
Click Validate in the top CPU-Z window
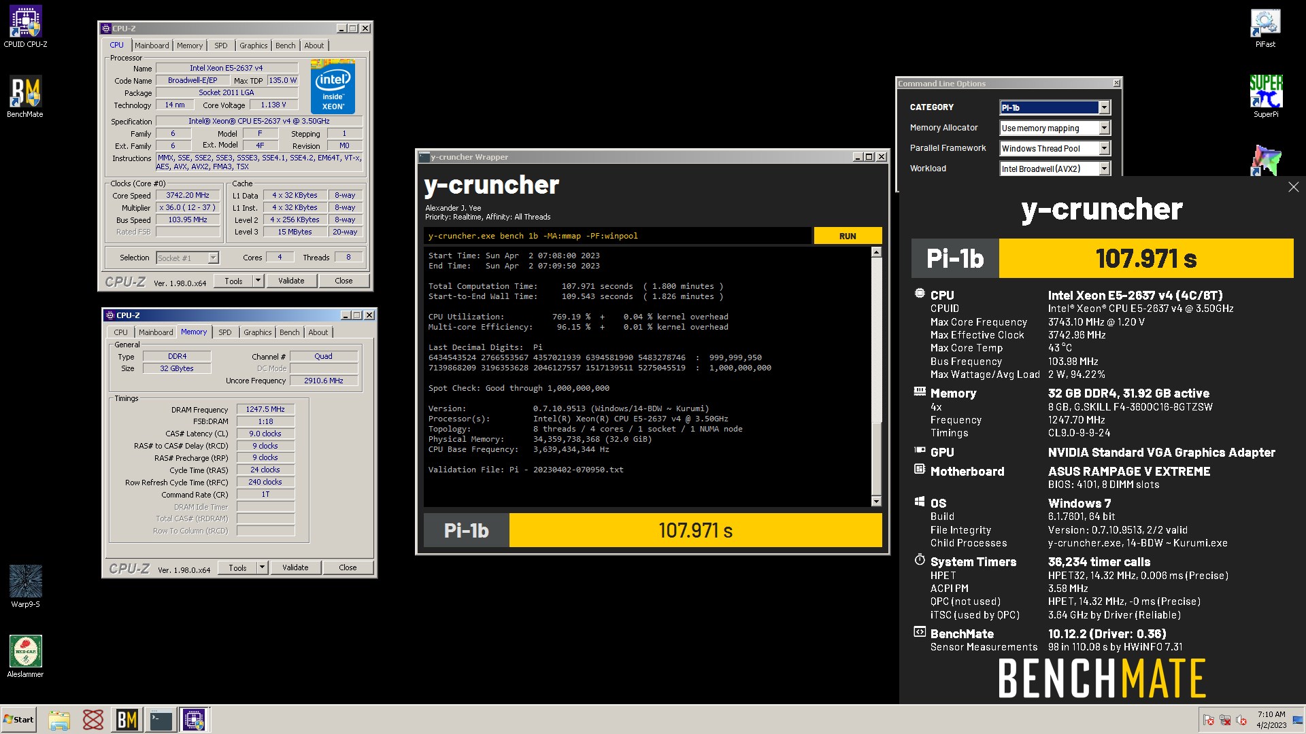(291, 281)
